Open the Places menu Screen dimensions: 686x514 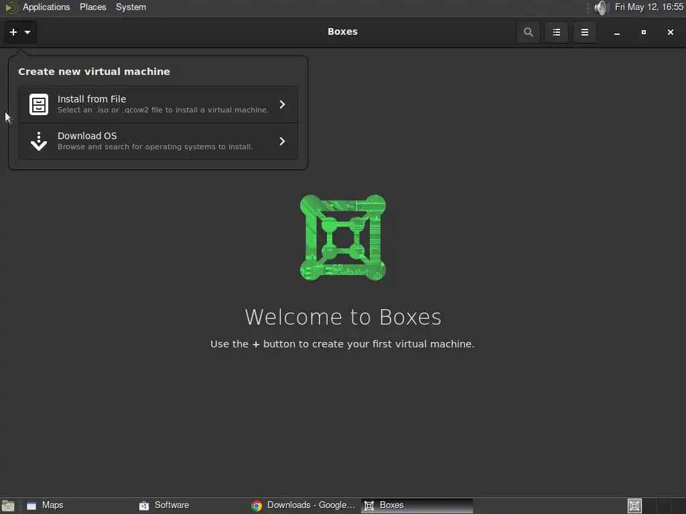(92, 7)
